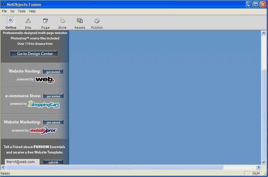The height and width of the screenshot is (177, 268).
Task: Click the Go to Design Center button
Action: [x=34, y=54]
